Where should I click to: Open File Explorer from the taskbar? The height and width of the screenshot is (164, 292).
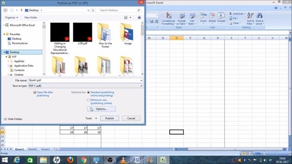pyautogui.click(x=43, y=160)
